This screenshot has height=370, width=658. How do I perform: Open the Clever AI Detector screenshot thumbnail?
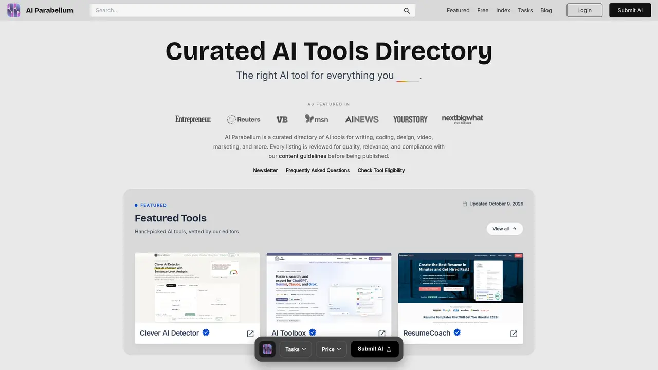click(x=197, y=287)
